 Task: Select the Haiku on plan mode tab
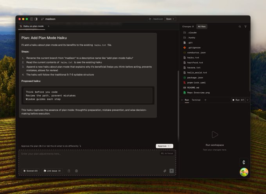point(32,26)
